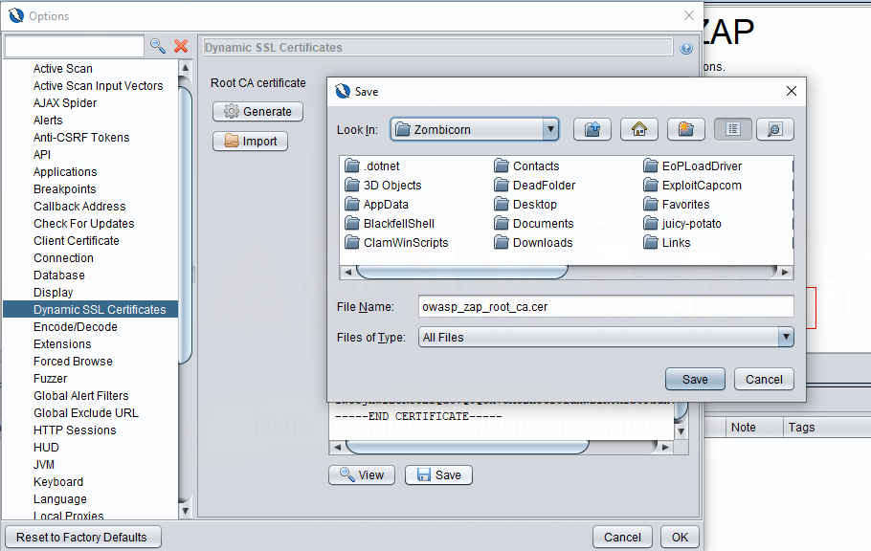Open Breakpoints options

coord(64,189)
